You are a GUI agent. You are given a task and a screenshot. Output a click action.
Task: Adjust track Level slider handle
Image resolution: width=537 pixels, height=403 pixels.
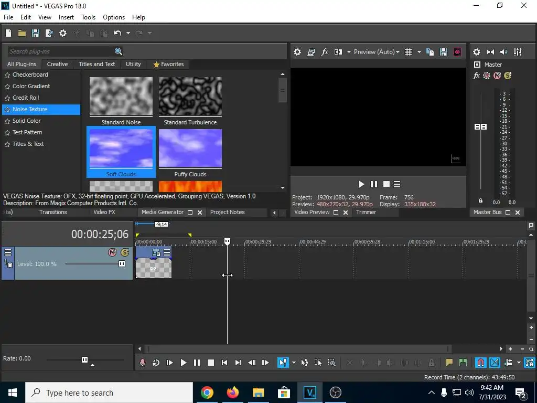coord(122,264)
